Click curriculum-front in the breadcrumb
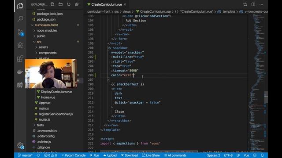Image resolution: width=282 pixels, height=158 pixels. (99, 11)
